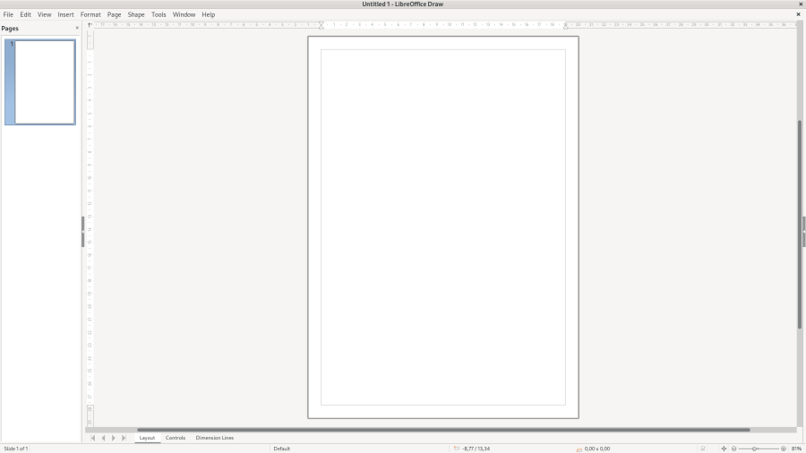Screen dimensions: 806x453
Task: Open the File menu
Action: [8, 14]
